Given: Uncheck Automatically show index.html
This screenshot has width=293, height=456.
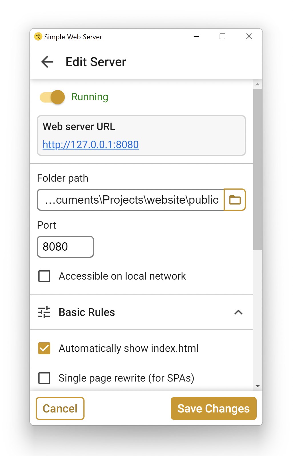Looking at the screenshot, I should click(44, 348).
